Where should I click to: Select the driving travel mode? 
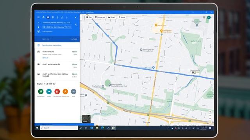48,17
